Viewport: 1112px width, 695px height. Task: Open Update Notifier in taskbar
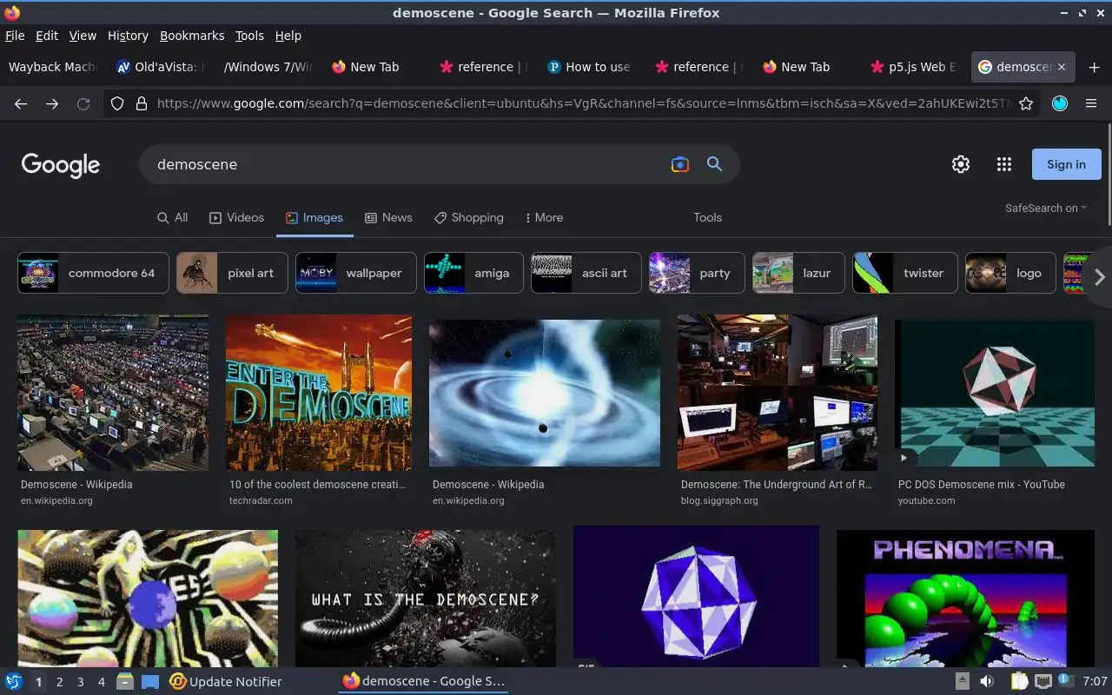tap(226, 682)
